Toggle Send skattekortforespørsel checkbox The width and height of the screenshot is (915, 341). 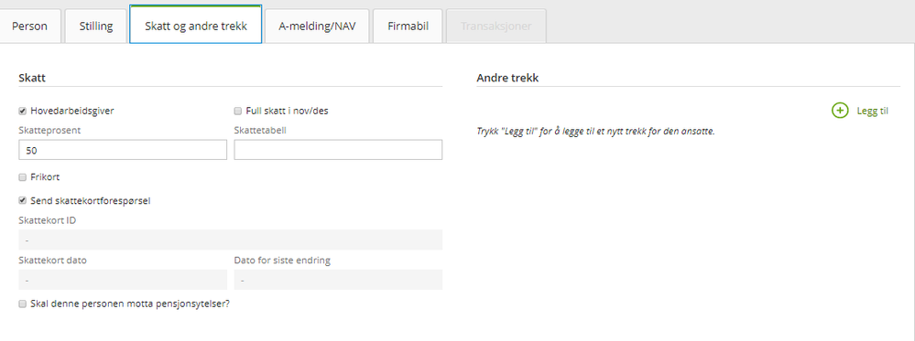(23, 200)
